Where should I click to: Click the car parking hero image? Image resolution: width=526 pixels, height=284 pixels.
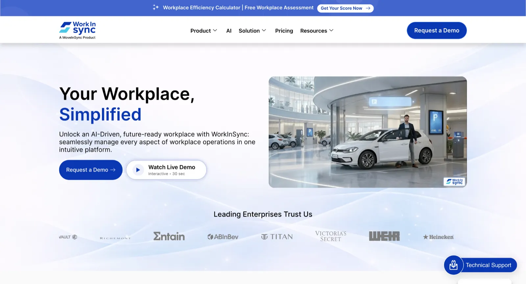point(368,132)
